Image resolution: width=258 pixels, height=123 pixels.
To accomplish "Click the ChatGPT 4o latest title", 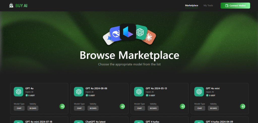I will click(x=95, y=122).
